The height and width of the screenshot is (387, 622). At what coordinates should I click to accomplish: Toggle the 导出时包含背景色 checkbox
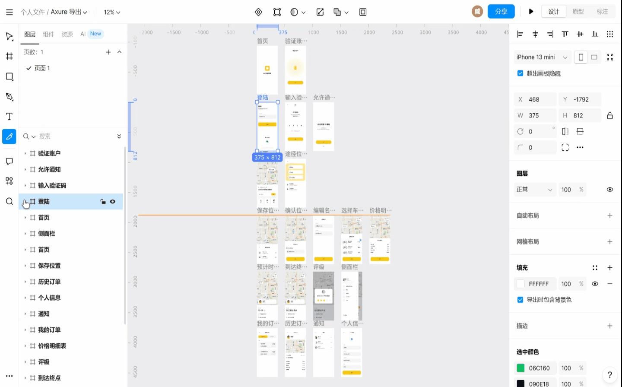click(x=520, y=300)
